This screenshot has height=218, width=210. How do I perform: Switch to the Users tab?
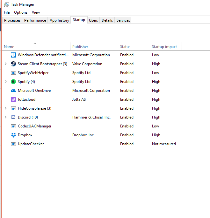93,20
